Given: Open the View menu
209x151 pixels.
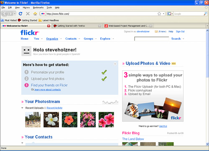Looking at the screenshot, I should pyautogui.click(x=17, y=8).
